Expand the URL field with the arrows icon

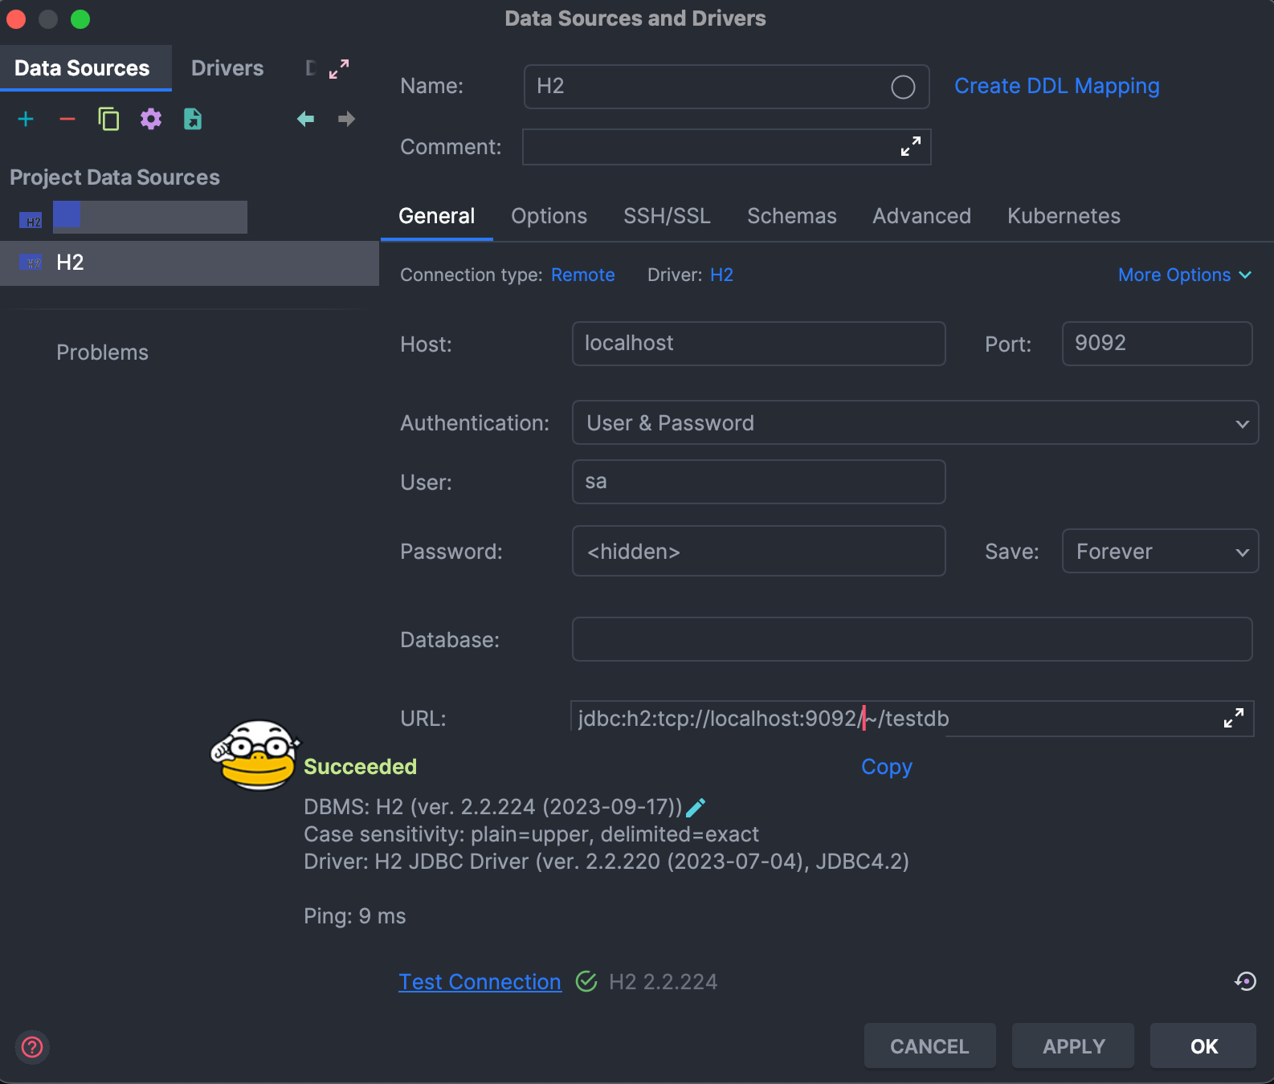[x=1234, y=718]
